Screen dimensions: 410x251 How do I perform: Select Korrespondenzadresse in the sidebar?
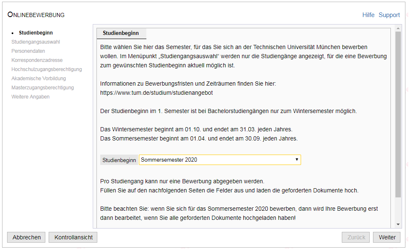pyautogui.click(x=37, y=60)
